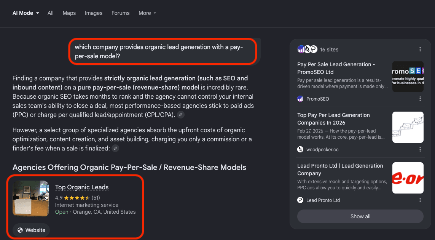The height and width of the screenshot is (240, 435).
Task: Open source link icon after CPL/CPA paragraph
Action: (181, 115)
